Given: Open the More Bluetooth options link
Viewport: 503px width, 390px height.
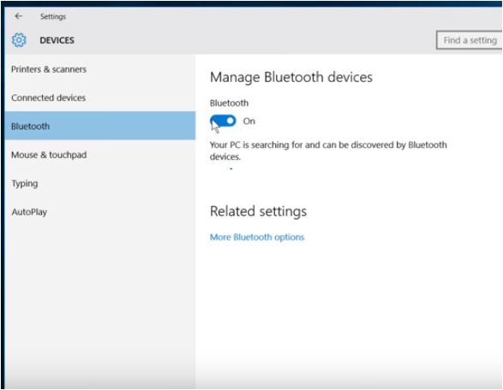Looking at the screenshot, I should coord(257,237).
